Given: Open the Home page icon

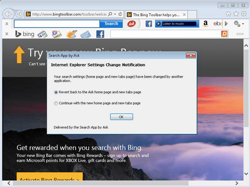Looking at the screenshot, I should [x=228, y=14].
